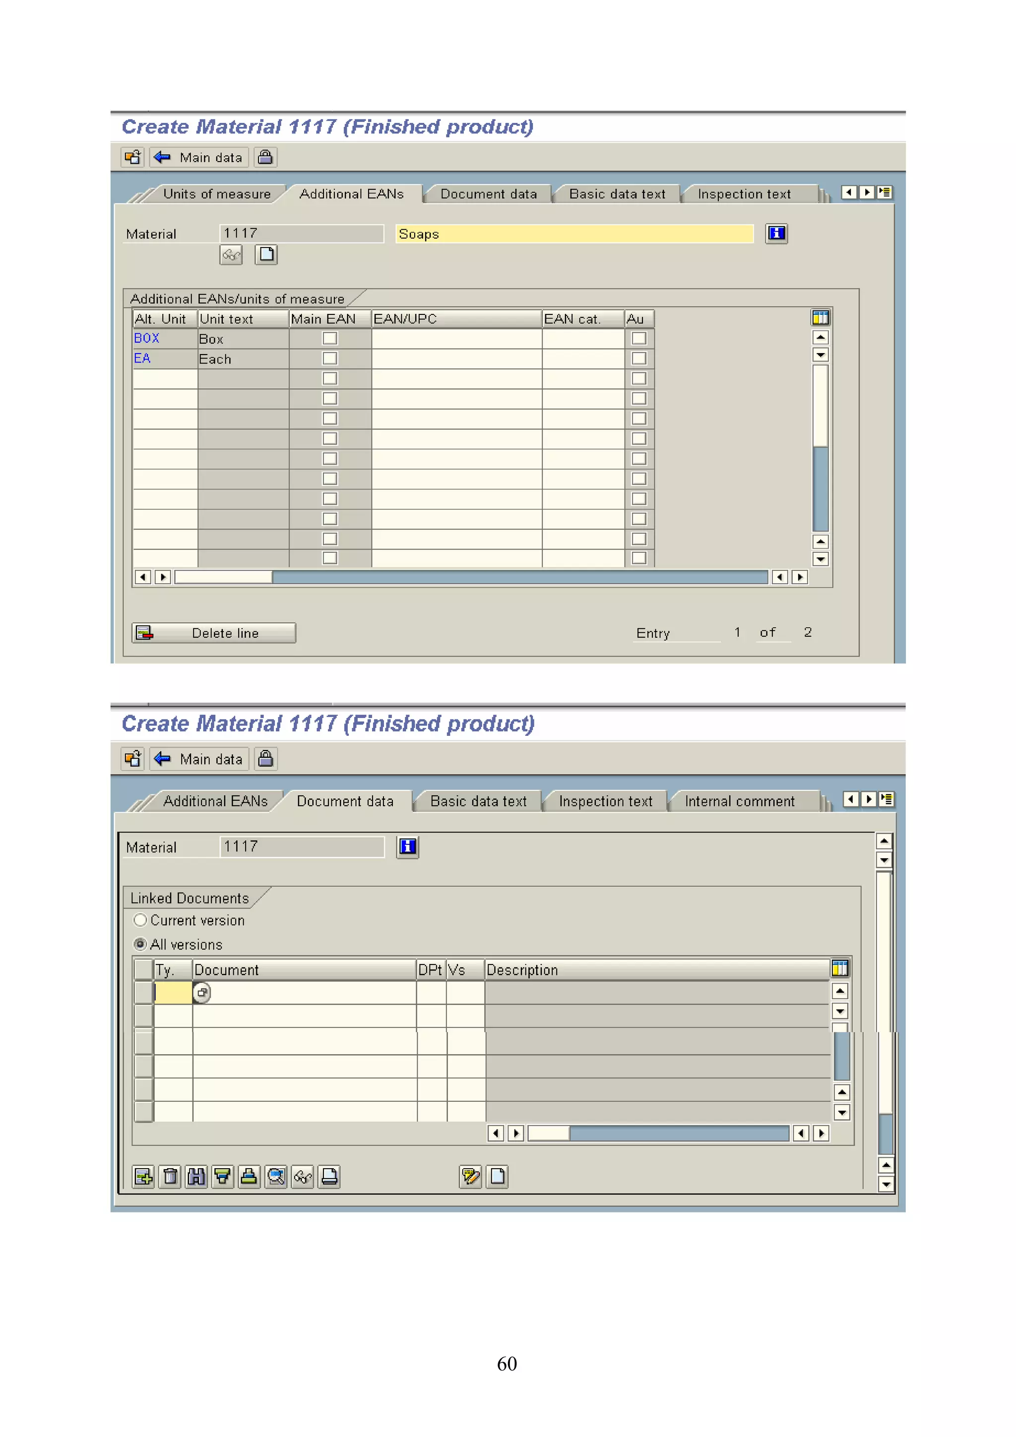Click the append row icon with green plus
This screenshot has height=1437, width=1016.
(x=143, y=1177)
